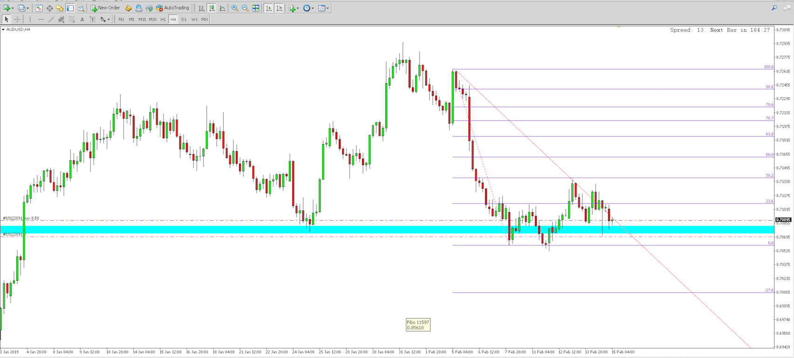
Task: Open the chat bubbles icon
Action: [787, 8]
